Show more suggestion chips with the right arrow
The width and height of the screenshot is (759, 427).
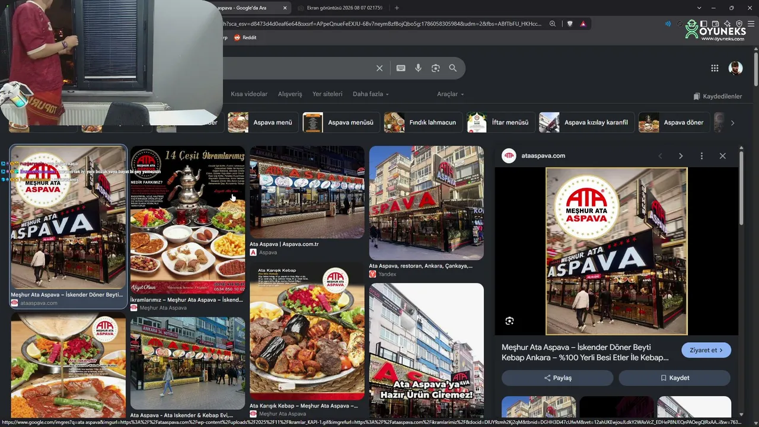pos(732,123)
